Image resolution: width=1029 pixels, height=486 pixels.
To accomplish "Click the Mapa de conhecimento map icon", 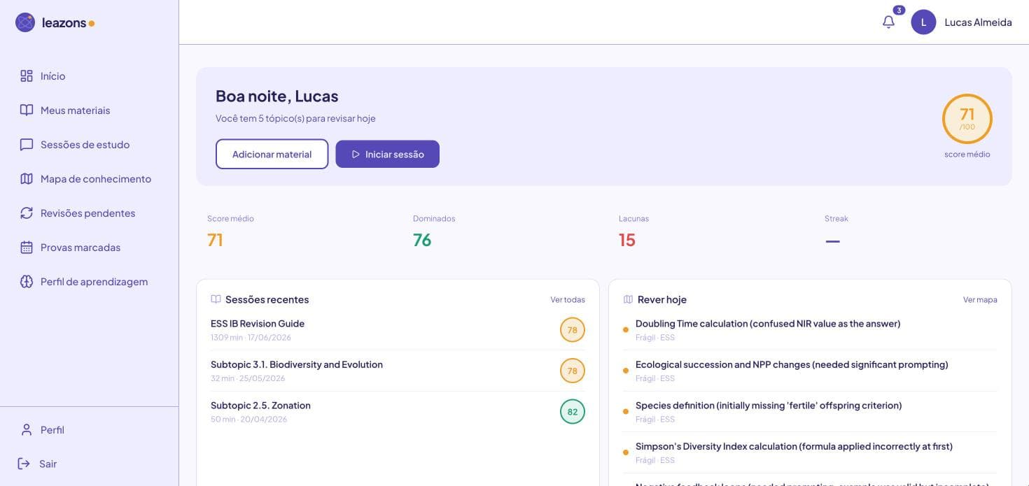I will pyautogui.click(x=27, y=178).
